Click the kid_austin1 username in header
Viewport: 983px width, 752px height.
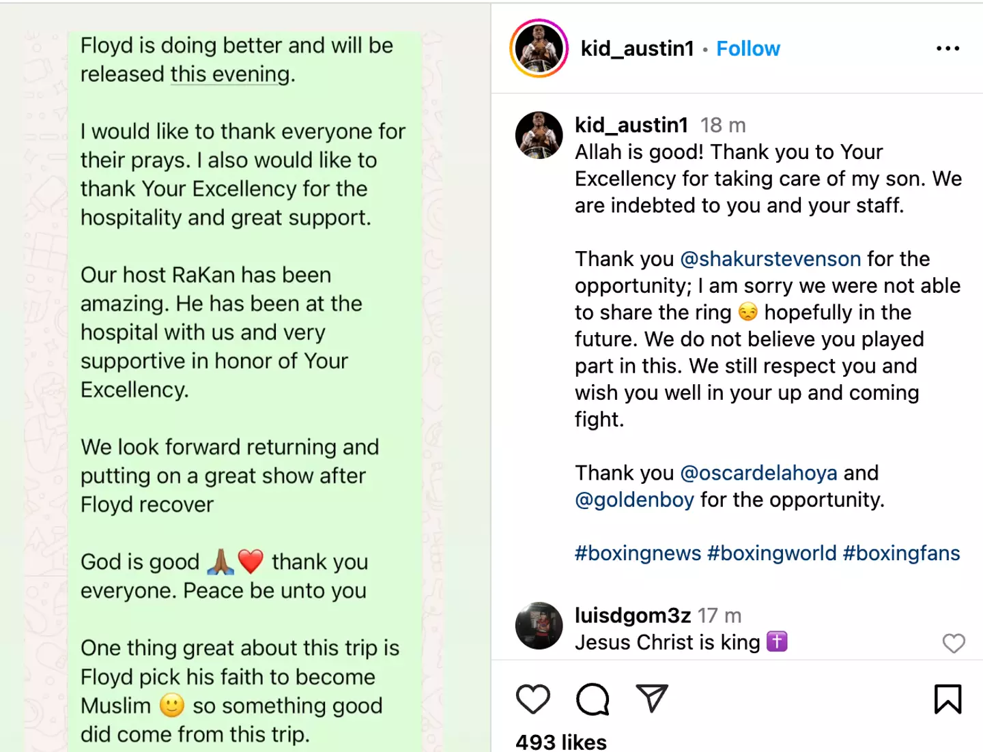(637, 48)
